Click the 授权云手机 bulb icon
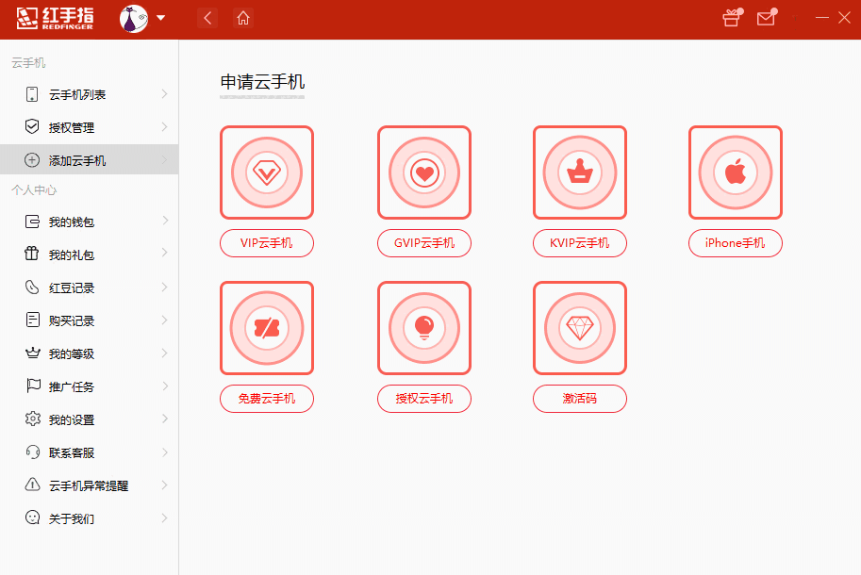The width and height of the screenshot is (861, 575). (423, 328)
